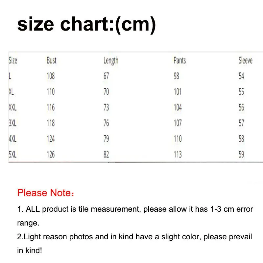Screen dimensions: 263x263
Task: Click bust value 108 for size L
Action: [51, 76]
